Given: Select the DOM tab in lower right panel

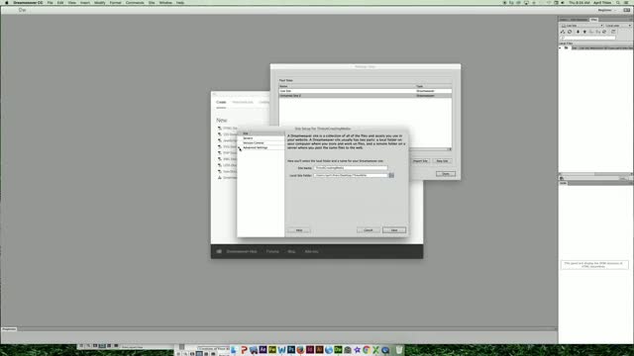Looking at the screenshot, I should coord(564,183).
